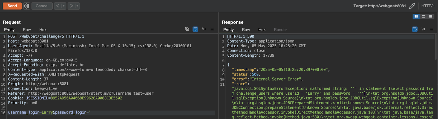
Task: Switch to side-by-side layout view
Action: click(x=416, y=16)
